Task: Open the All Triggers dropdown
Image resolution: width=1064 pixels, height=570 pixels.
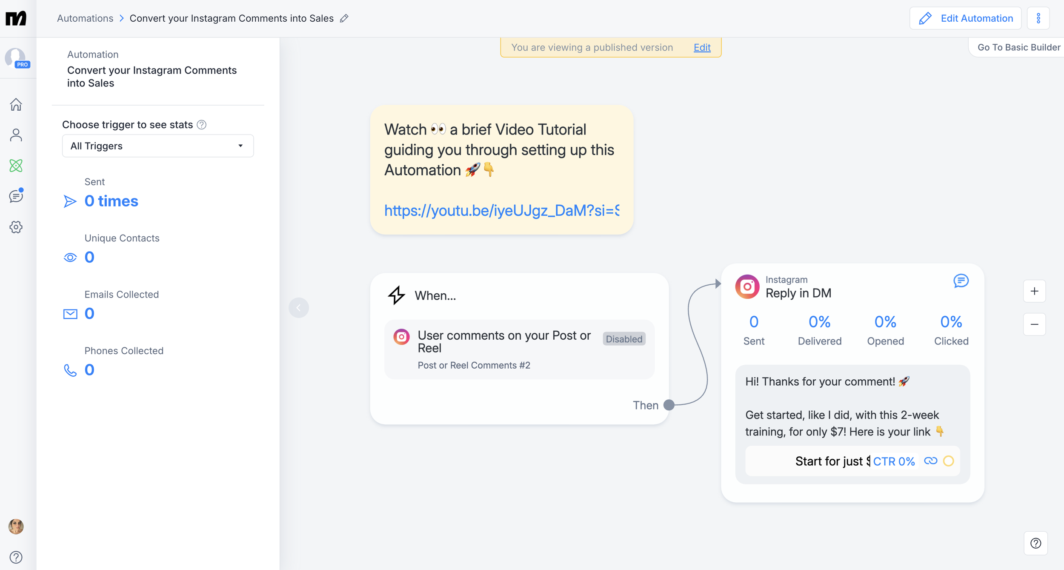Action: pos(157,146)
